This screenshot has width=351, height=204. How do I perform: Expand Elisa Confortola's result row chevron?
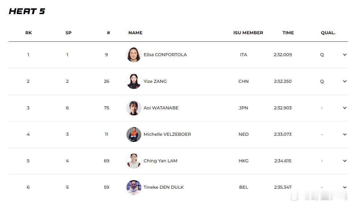point(345,55)
